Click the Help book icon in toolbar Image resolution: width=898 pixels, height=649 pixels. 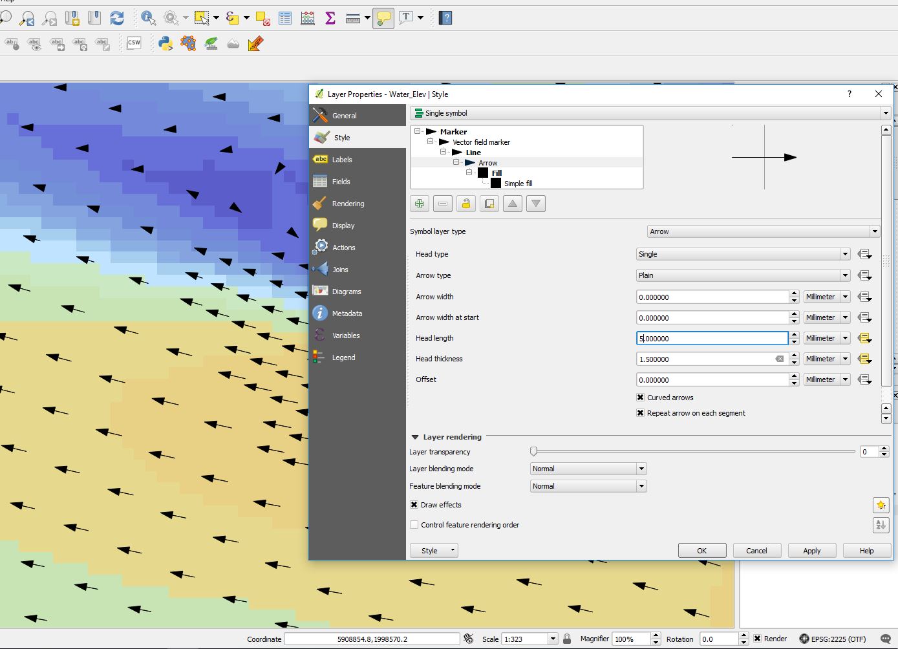point(445,18)
